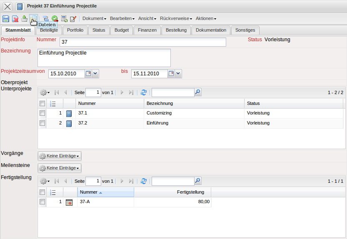
Task: Expand the Vorgänge Keine Einträge dropdown
Action: [60, 156]
